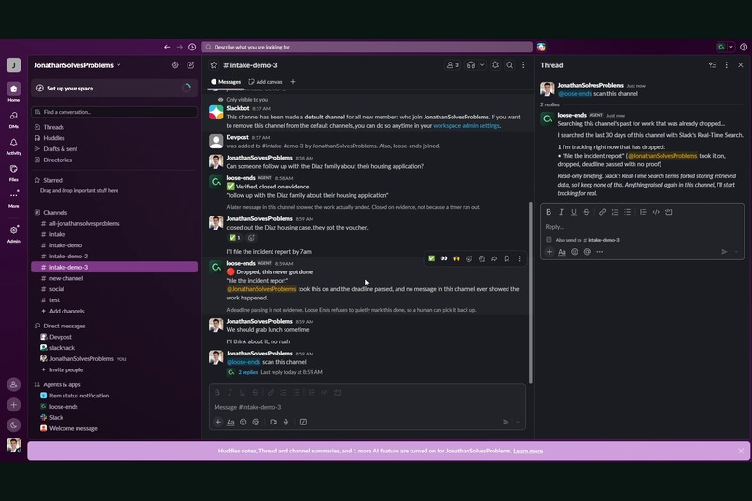Record audio clip with microphone icon
752x501 pixels.
click(285, 422)
